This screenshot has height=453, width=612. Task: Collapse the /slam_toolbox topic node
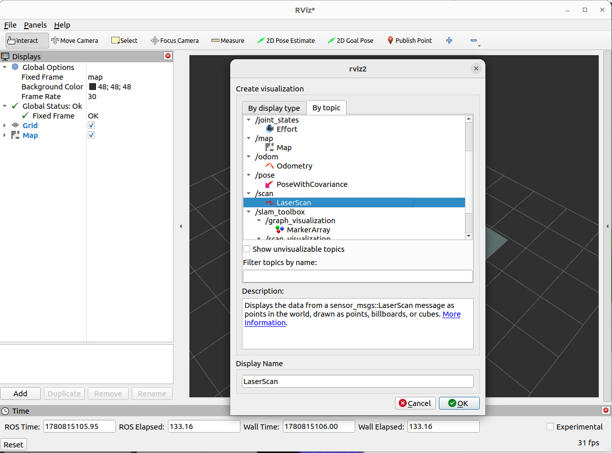(x=249, y=211)
